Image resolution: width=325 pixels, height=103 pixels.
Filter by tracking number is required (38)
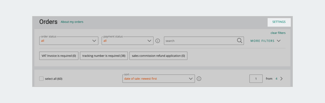pos(104,56)
